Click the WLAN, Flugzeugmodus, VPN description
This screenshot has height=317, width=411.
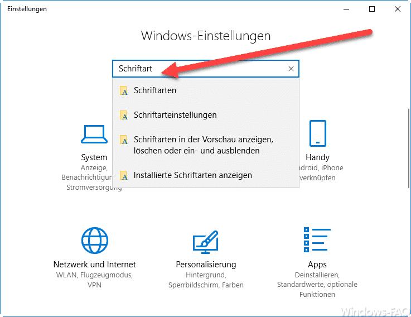point(94,280)
